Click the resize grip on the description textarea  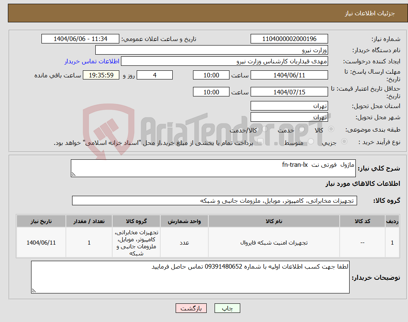34,290
